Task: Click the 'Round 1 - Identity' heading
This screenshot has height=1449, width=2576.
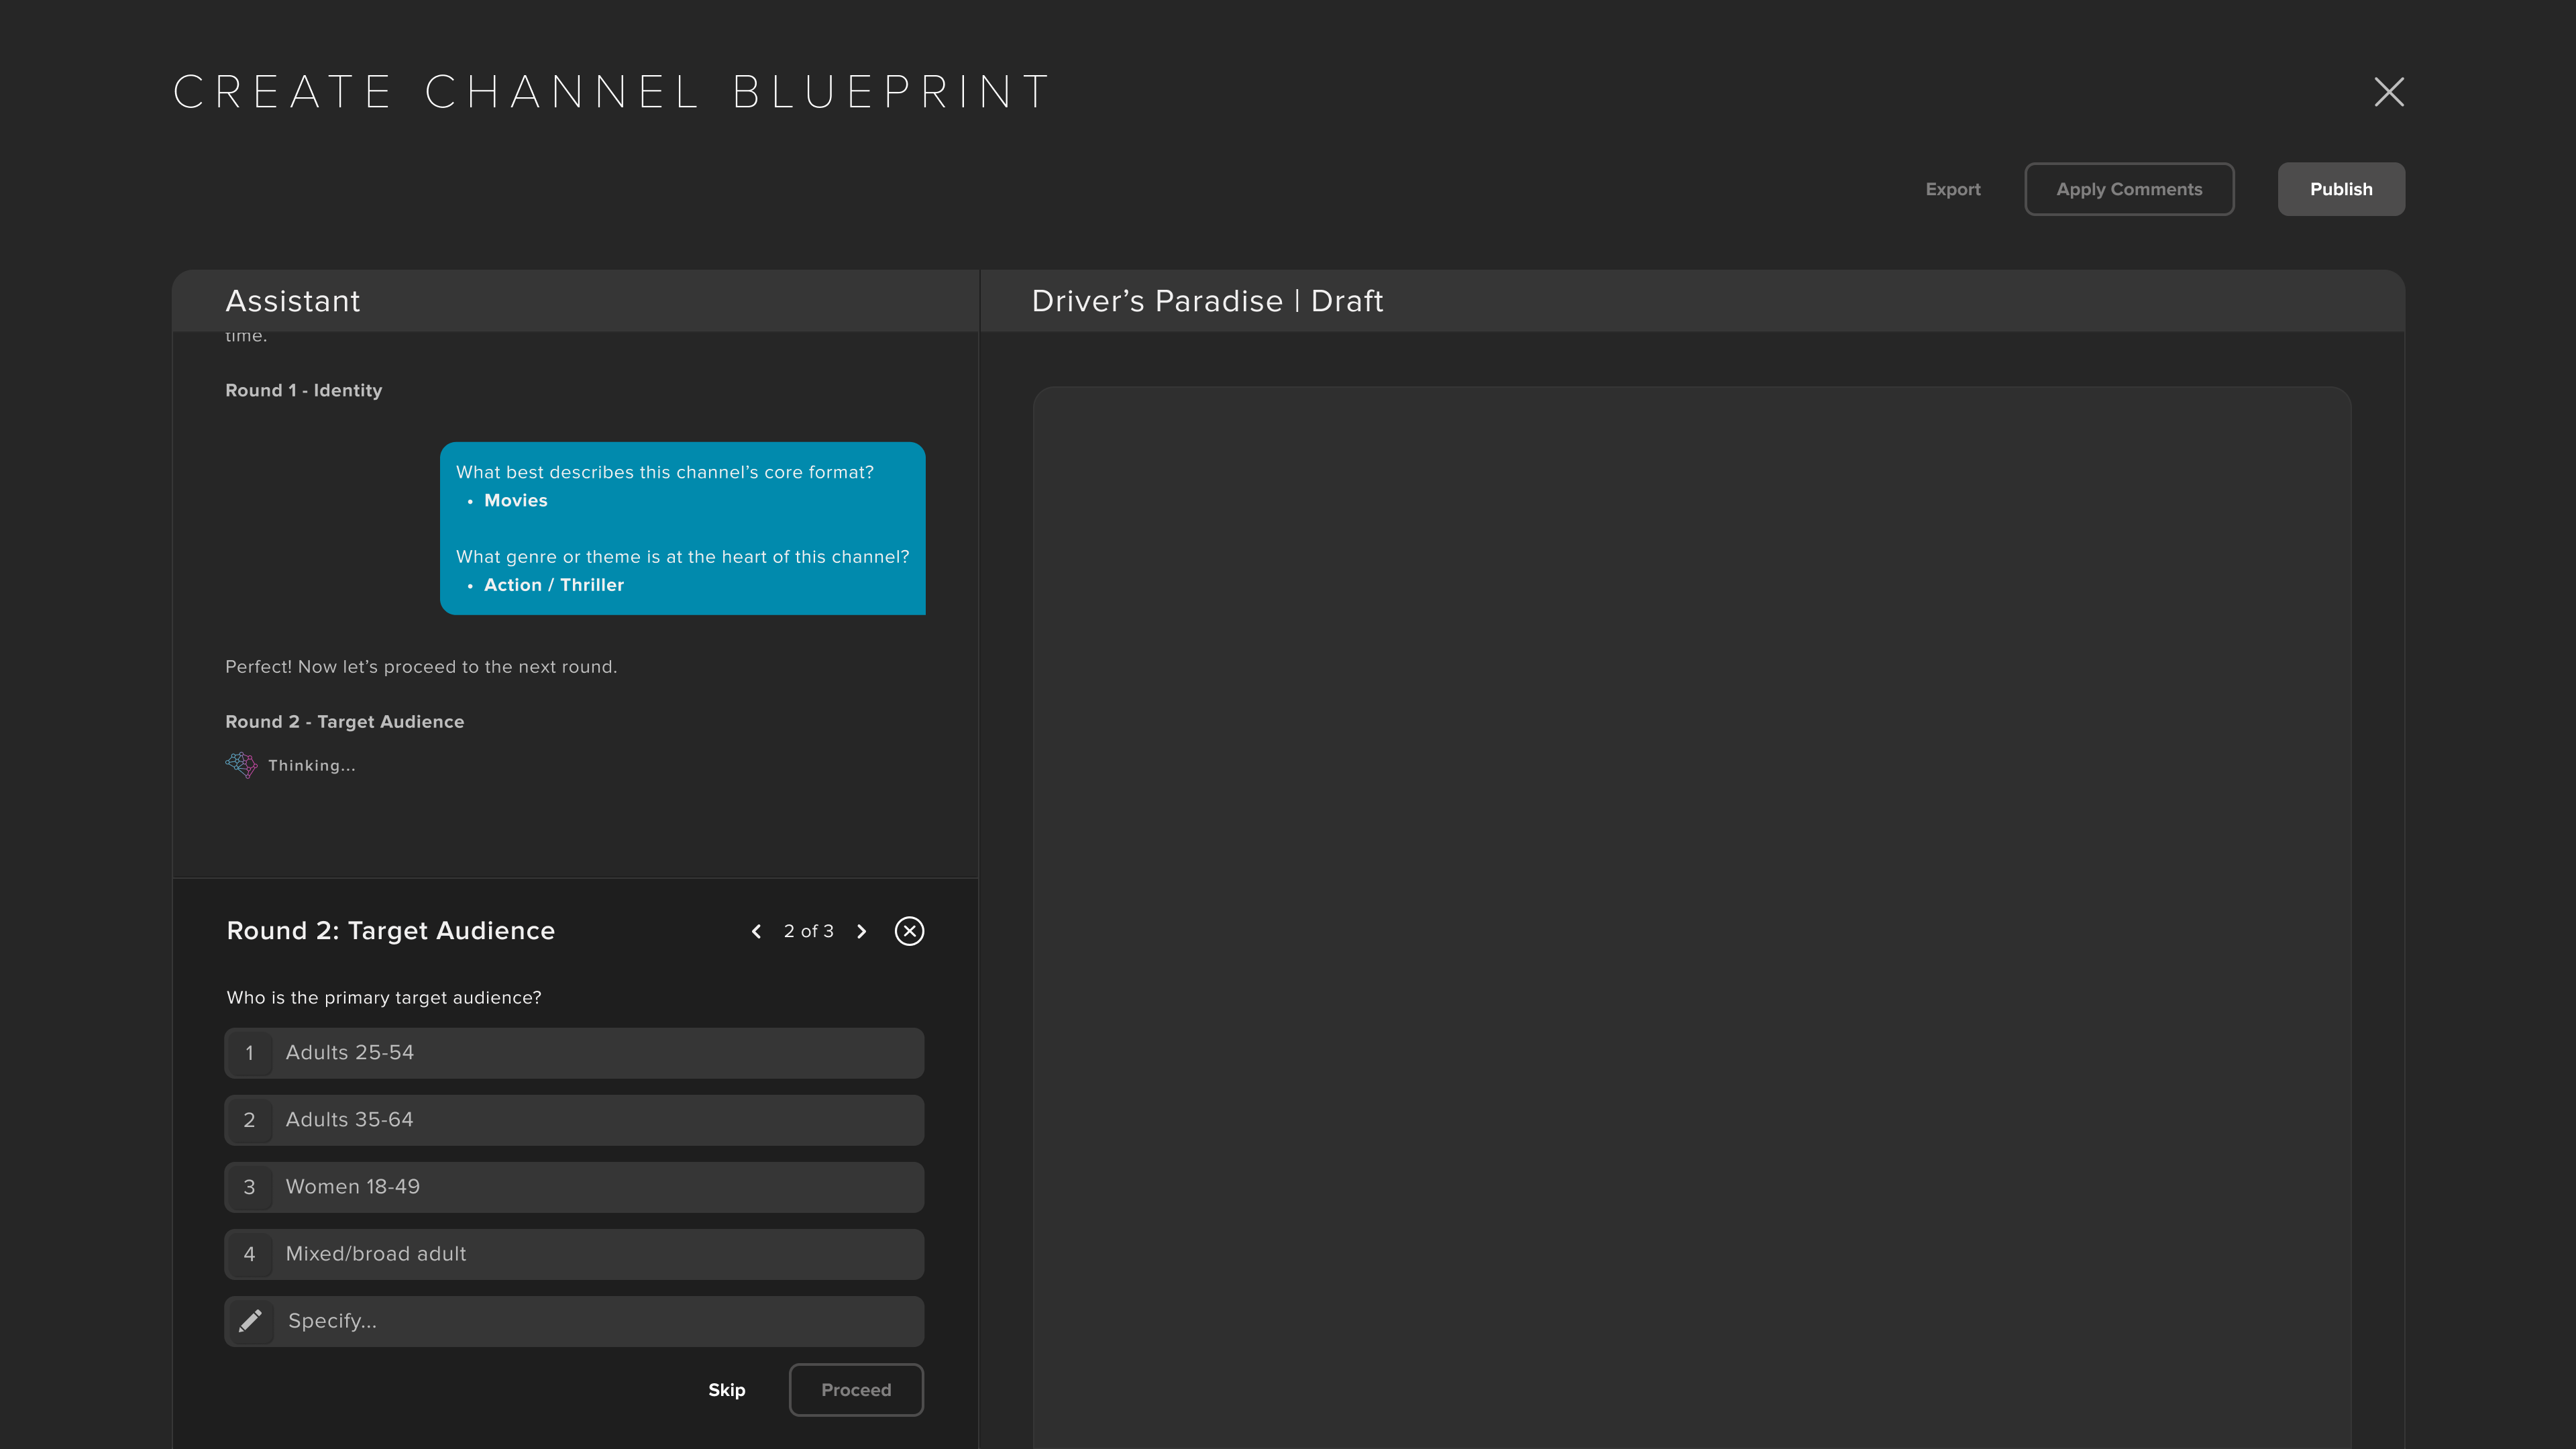Action: pyautogui.click(x=303, y=390)
